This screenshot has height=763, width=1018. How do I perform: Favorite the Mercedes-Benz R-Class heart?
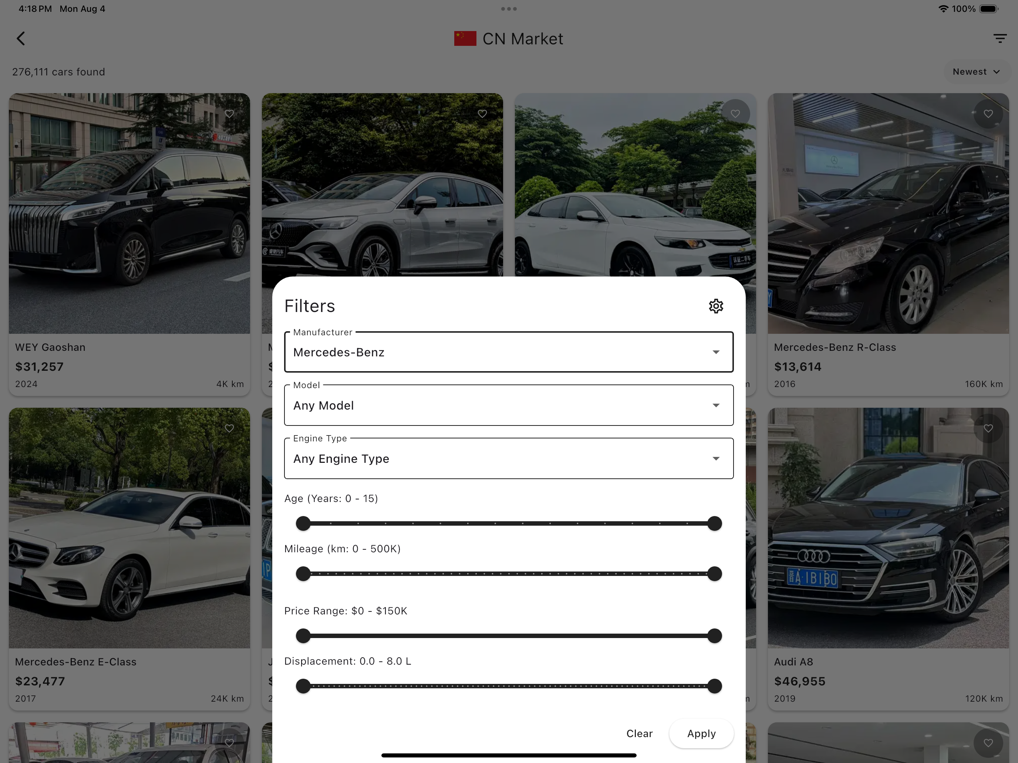click(x=988, y=113)
